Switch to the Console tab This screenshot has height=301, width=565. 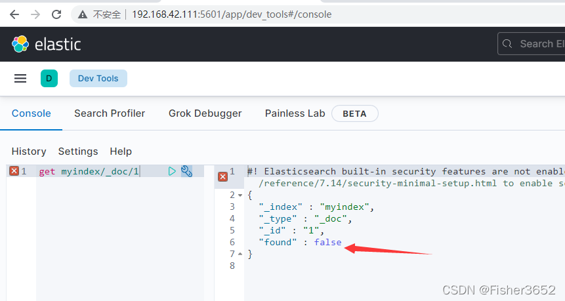[31, 113]
